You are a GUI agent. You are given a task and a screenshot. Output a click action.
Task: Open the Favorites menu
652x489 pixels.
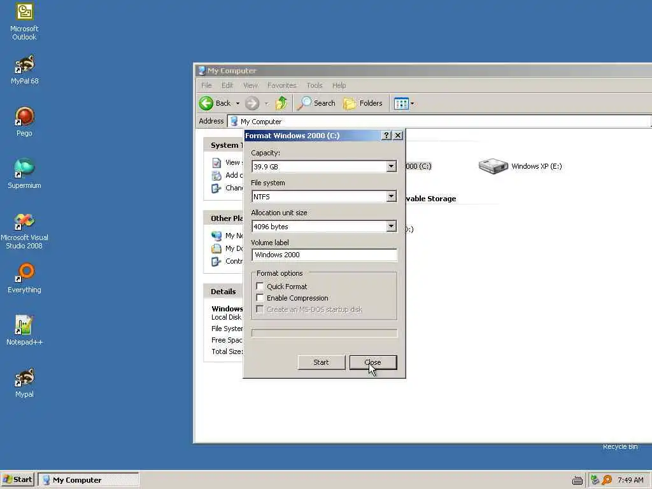(x=282, y=85)
